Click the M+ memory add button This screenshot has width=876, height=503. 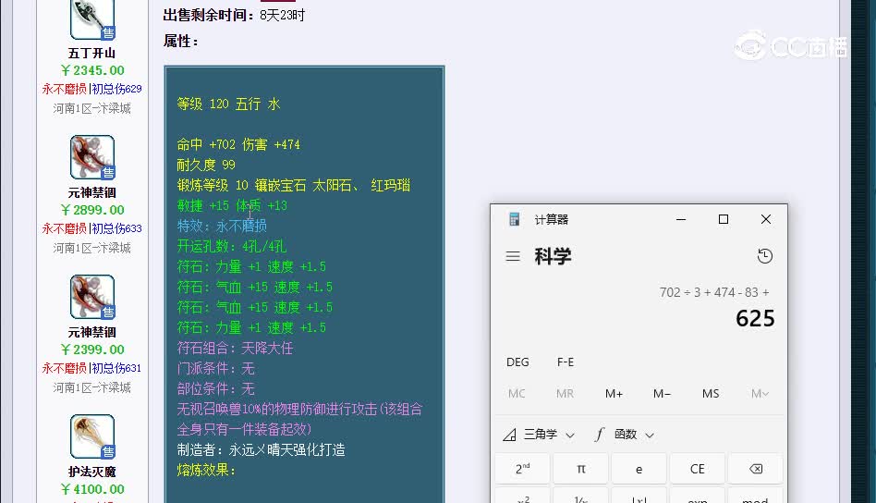(614, 394)
